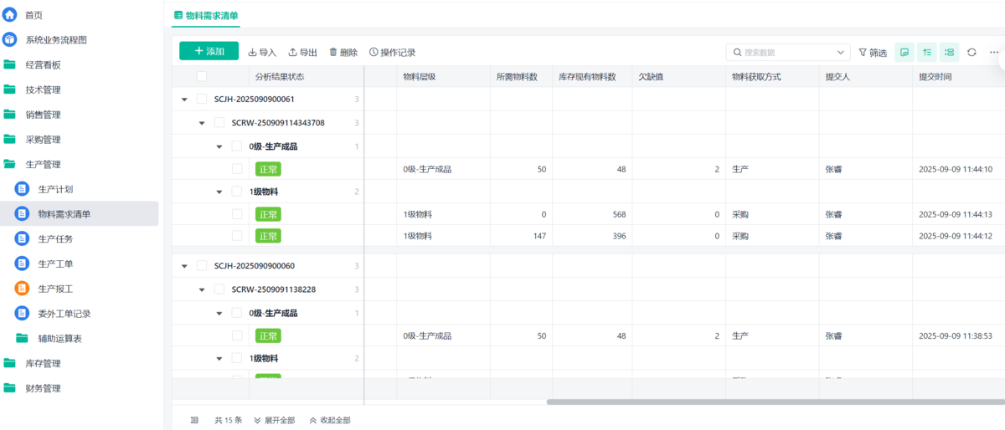The height and width of the screenshot is (430, 1005).
Task: Check the row with 11:44:10 timestamp
Action: click(x=237, y=169)
